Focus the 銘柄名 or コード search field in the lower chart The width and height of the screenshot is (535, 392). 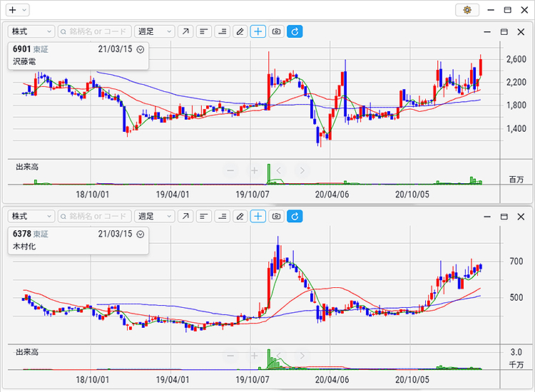click(x=94, y=216)
